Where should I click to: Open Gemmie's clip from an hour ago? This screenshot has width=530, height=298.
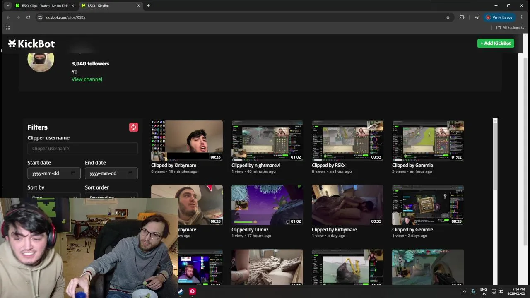point(428,141)
